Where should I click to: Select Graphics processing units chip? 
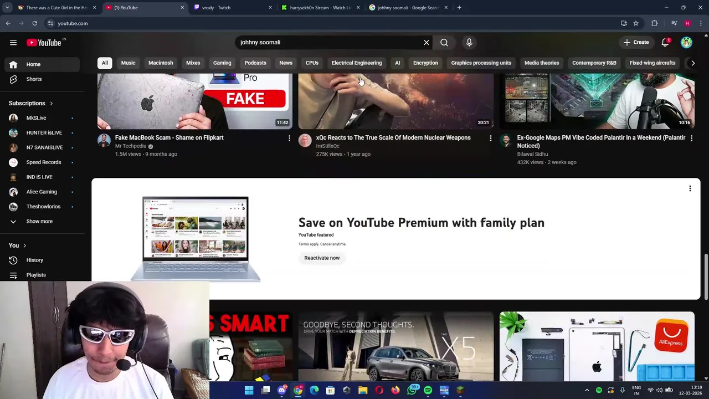click(481, 63)
